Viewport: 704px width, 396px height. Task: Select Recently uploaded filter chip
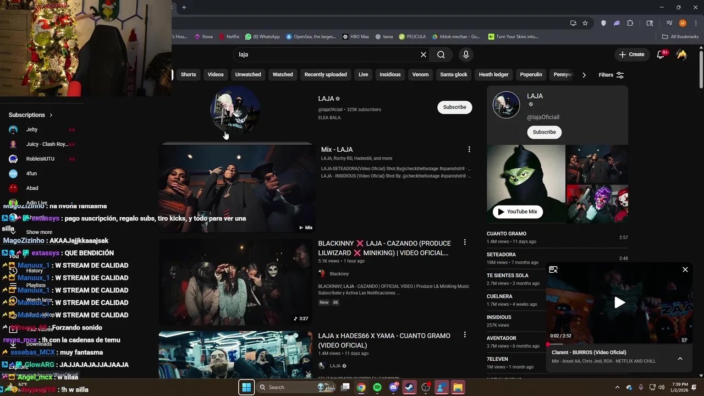(x=326, y=74)
